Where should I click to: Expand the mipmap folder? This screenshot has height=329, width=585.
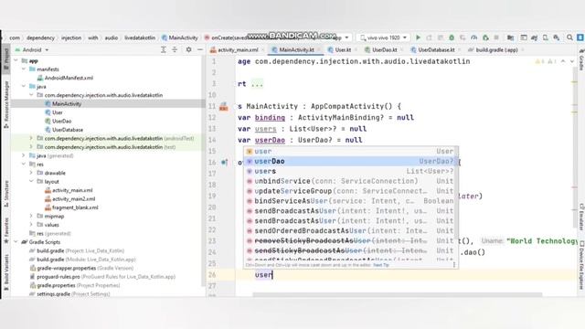[31, 216]
